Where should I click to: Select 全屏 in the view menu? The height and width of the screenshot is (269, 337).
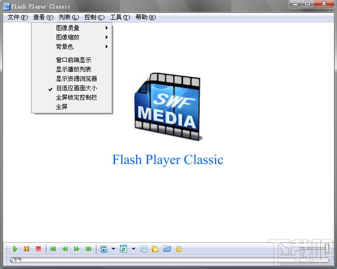coord(71,107)
